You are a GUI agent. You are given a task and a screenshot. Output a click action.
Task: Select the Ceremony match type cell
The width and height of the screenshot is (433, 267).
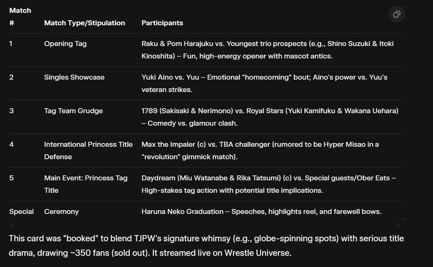point(61,212)
